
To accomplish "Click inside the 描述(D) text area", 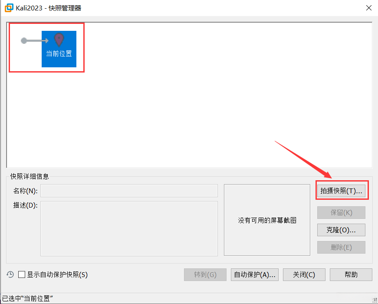I will pyautogui.click(x=128, y=229).
